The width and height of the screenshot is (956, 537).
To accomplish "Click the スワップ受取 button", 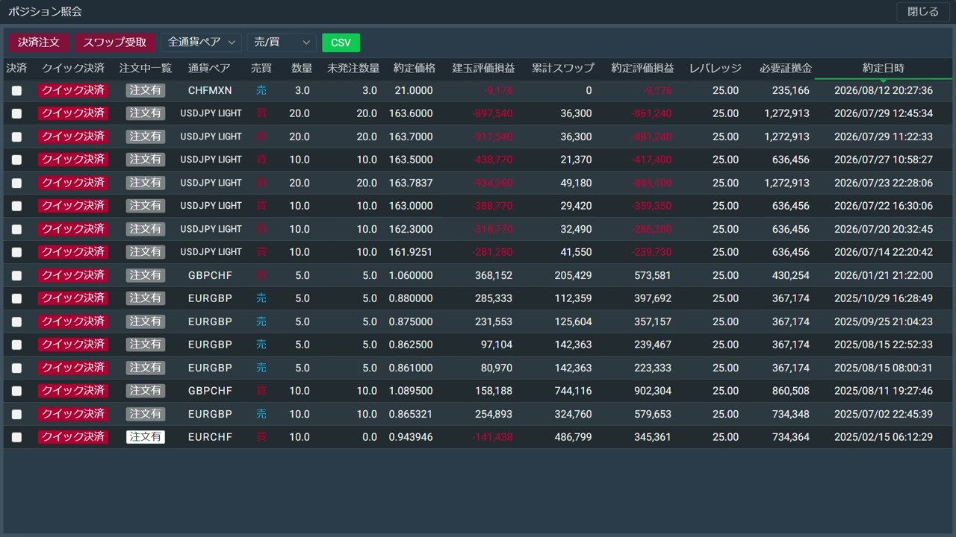I will coord(115,43).
